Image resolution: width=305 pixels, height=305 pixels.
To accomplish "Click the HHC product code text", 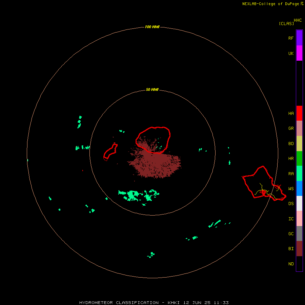I will tap(298, 20).
